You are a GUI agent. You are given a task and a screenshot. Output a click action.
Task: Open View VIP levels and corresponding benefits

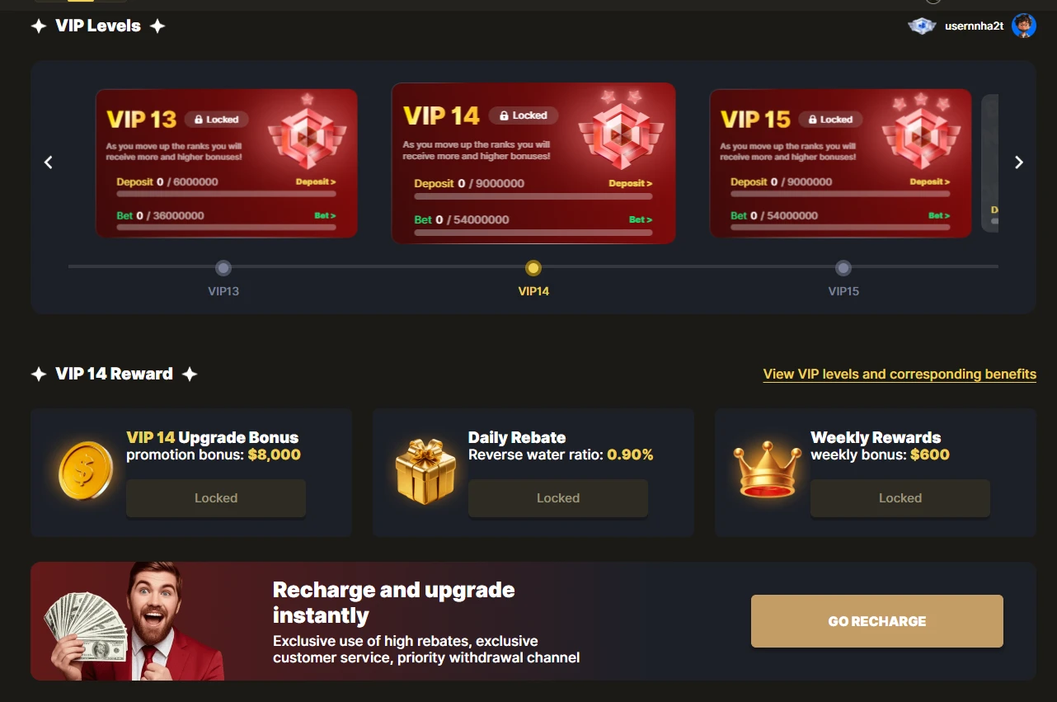tap(900, 375)
